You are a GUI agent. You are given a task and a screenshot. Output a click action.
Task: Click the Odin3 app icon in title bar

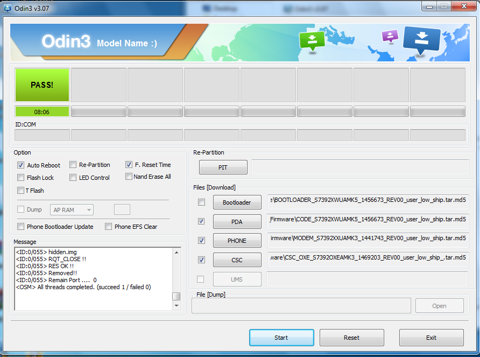click(8, 8)
